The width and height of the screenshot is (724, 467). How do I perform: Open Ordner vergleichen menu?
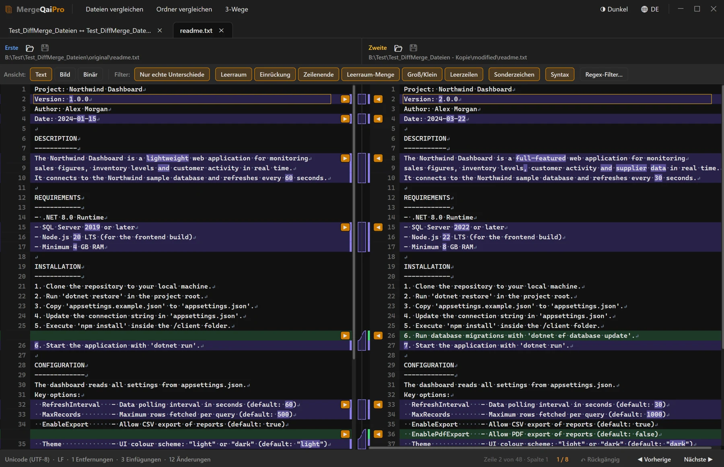[x=184, y=9]
